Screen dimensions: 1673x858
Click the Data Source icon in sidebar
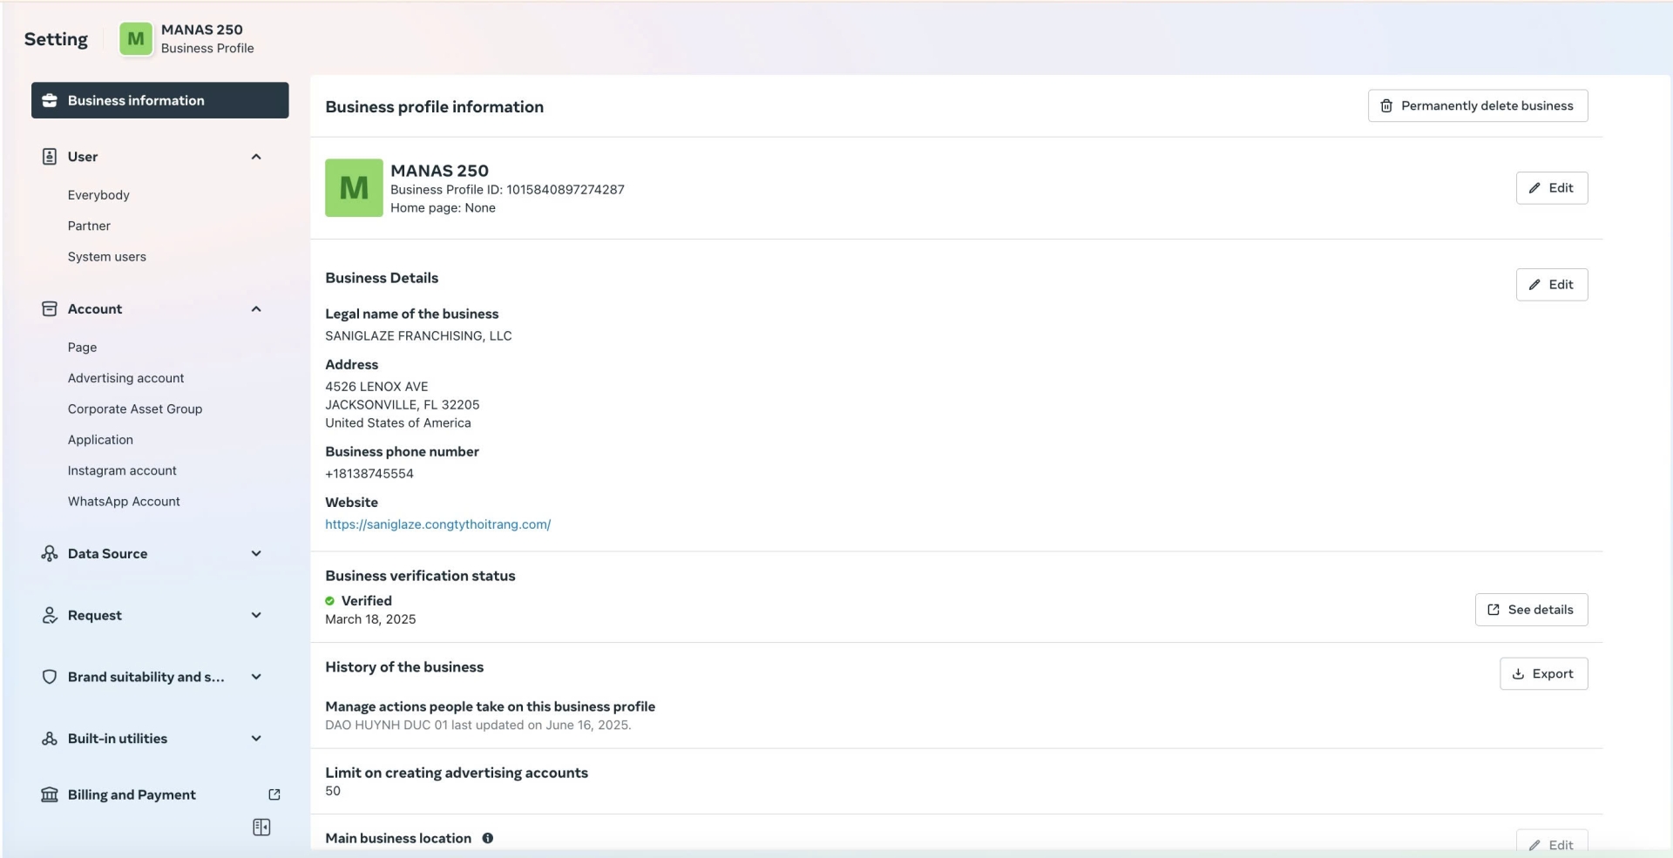(50, 553)
